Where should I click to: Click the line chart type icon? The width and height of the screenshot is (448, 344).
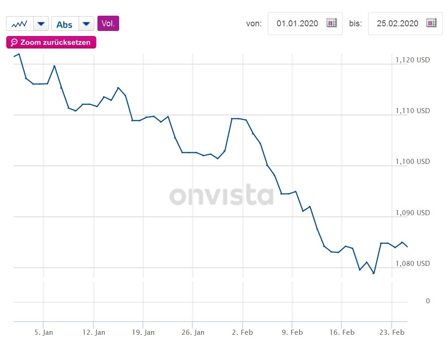coord(19,24)
